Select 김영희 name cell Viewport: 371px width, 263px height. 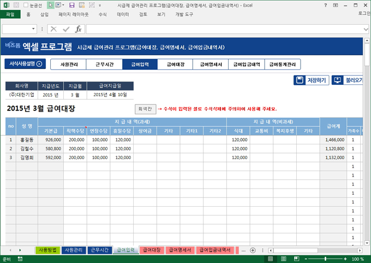(x=27, y=157)
